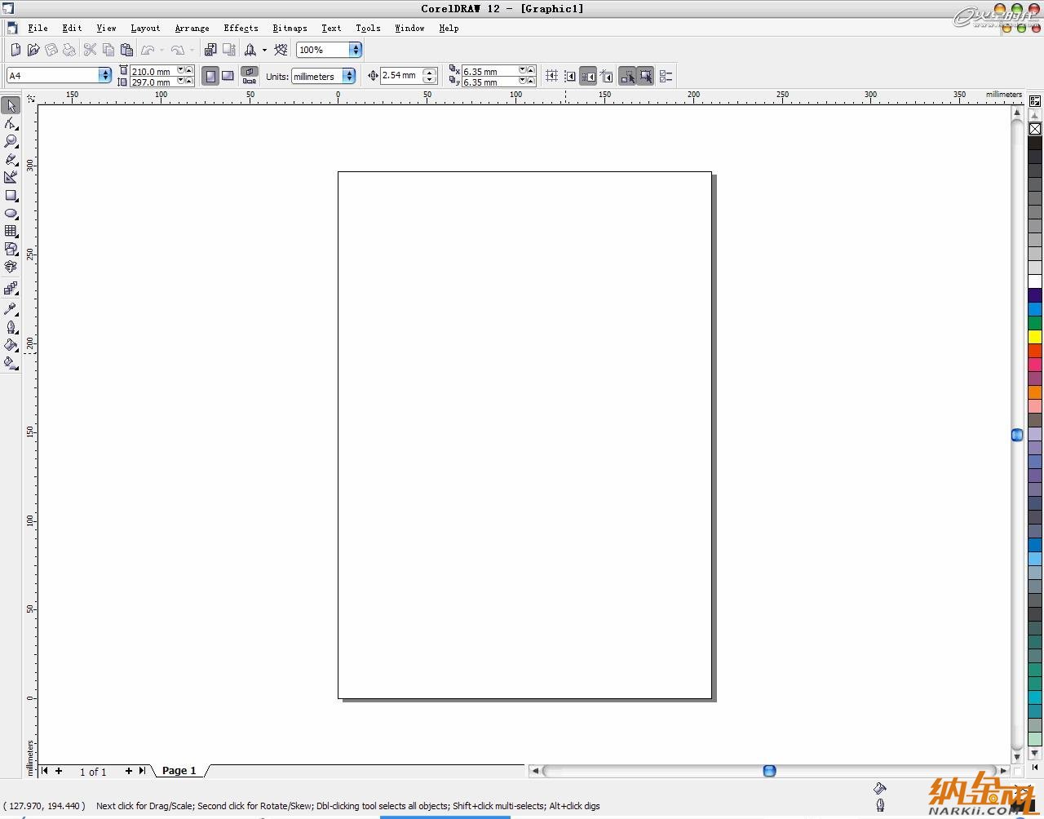Click the Open file icon

(33, 50)
